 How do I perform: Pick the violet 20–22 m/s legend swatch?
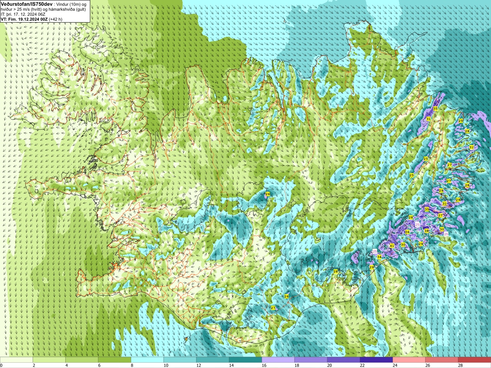click(344, 360)
